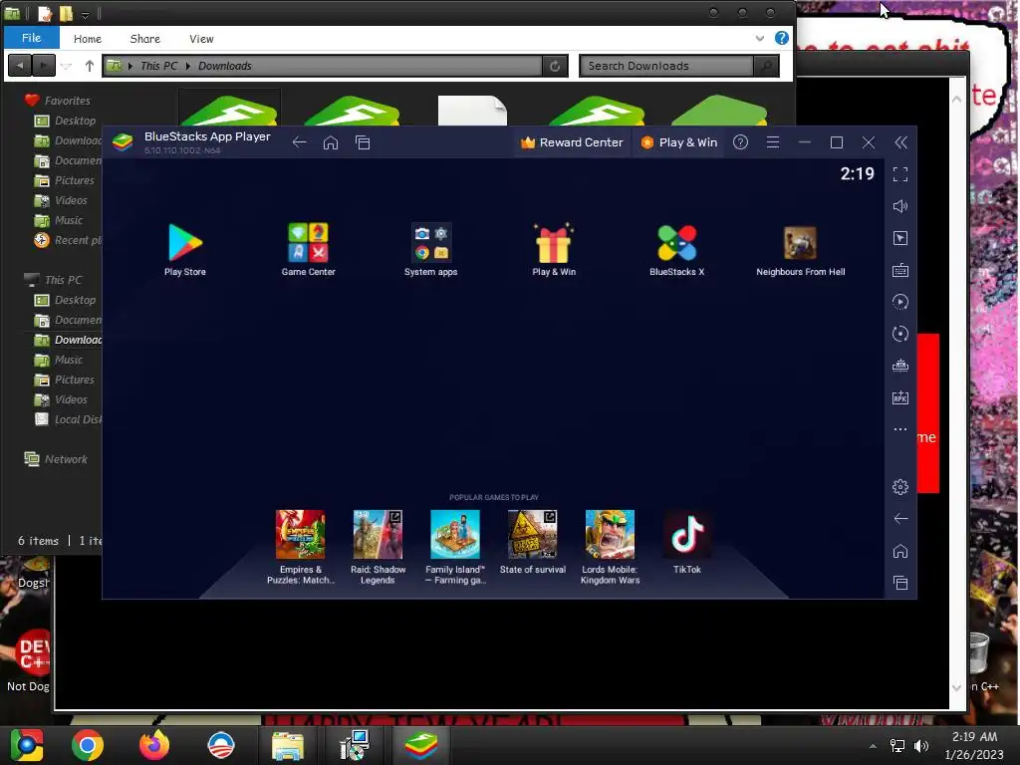Collapse the BlueStacks side toolbar
This screenshot has width=1020, height=765.
900,142
